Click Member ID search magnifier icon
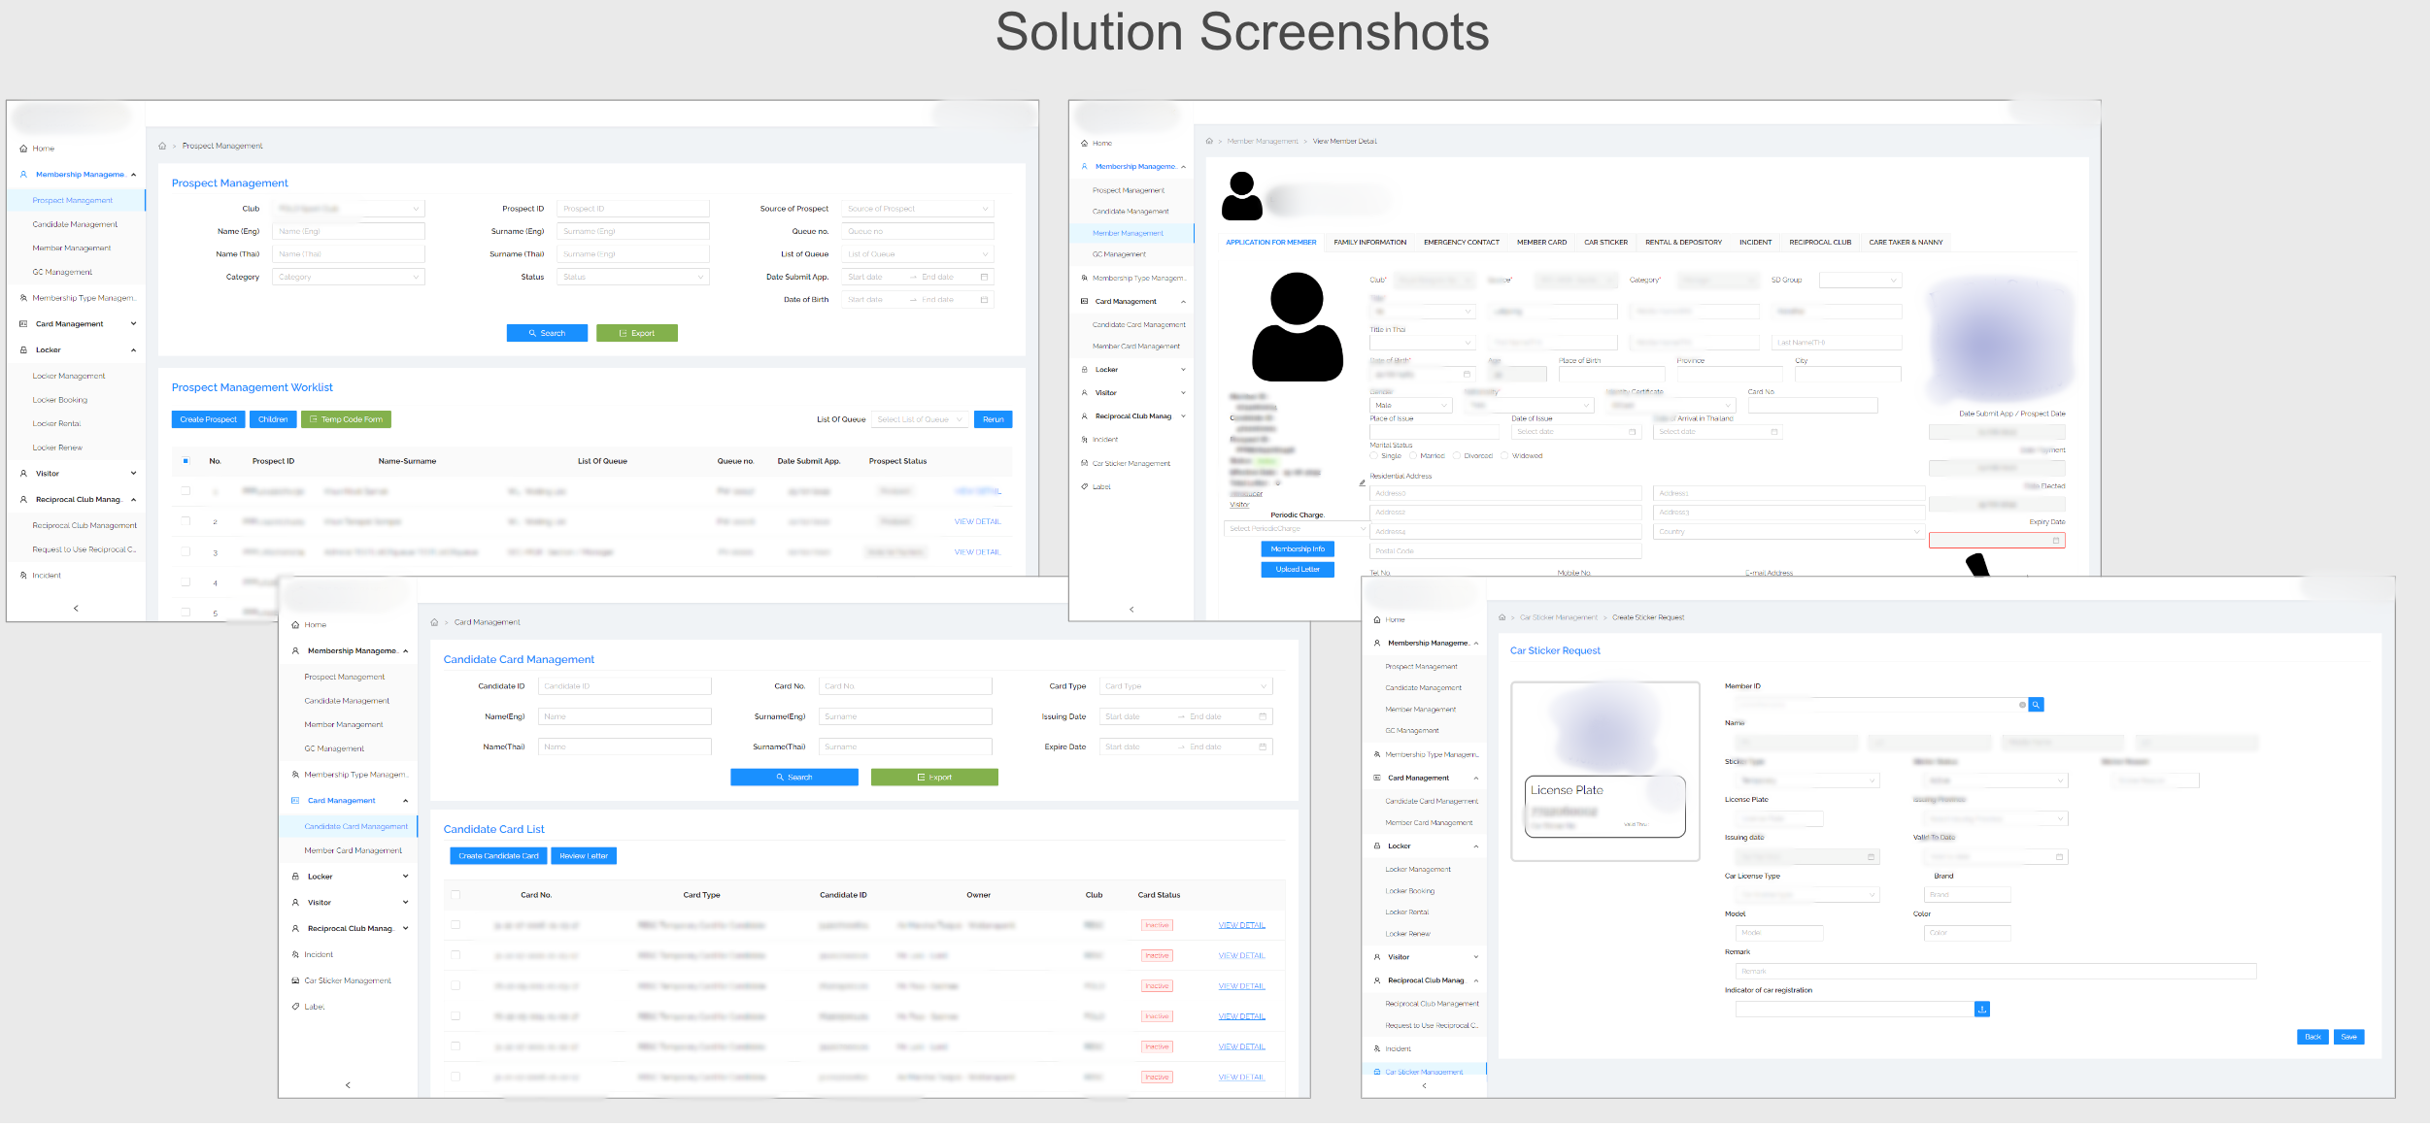 2037,705
